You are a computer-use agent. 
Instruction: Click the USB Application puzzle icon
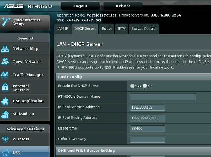5,101
